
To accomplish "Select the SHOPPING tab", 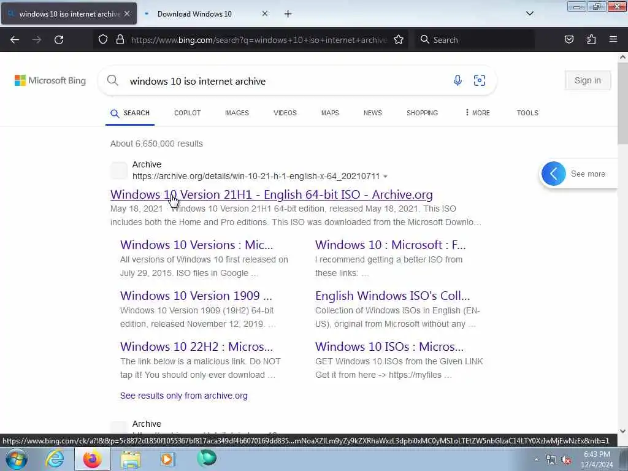I will [x=422, y=113].
